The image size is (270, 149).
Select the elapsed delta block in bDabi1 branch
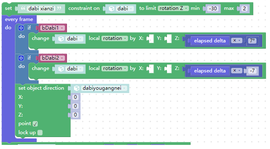pos(210,41)
